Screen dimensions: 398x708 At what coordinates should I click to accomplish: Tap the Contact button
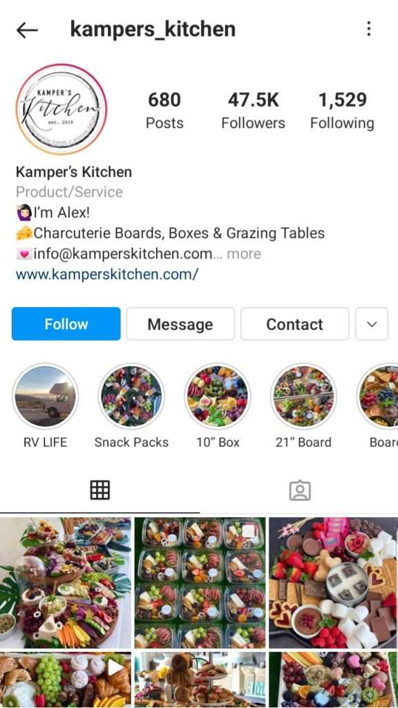coord(294,324)
